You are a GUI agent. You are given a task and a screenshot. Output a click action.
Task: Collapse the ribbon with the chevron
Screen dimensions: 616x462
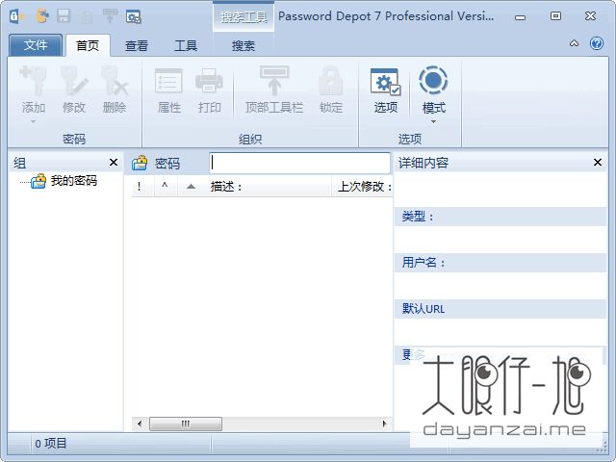(574, 43)
